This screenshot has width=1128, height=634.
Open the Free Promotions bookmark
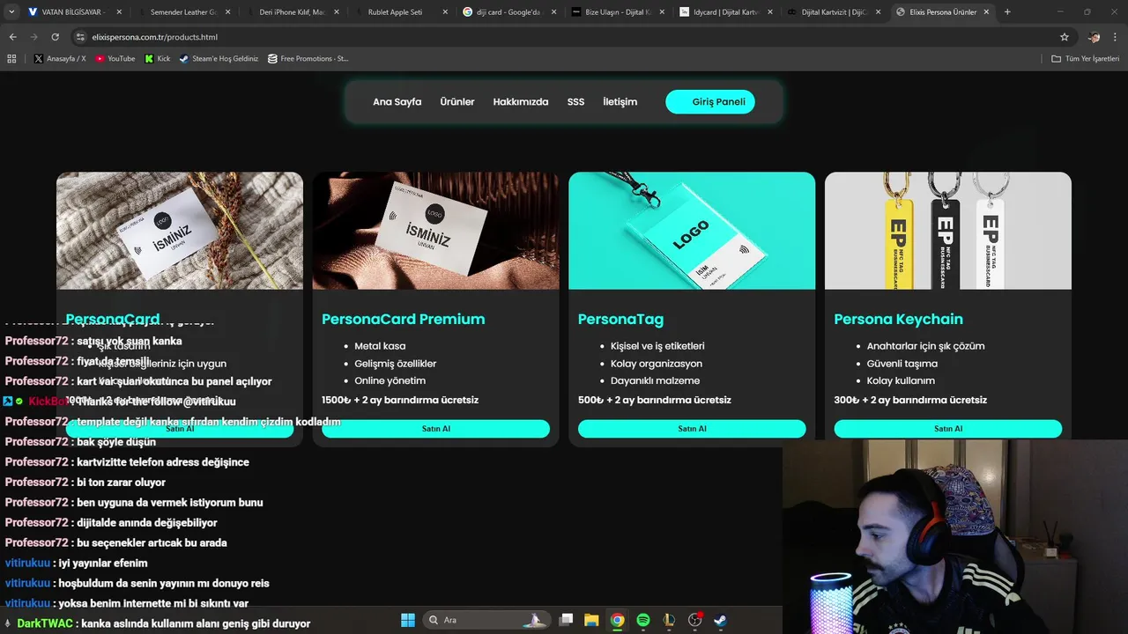308,59
